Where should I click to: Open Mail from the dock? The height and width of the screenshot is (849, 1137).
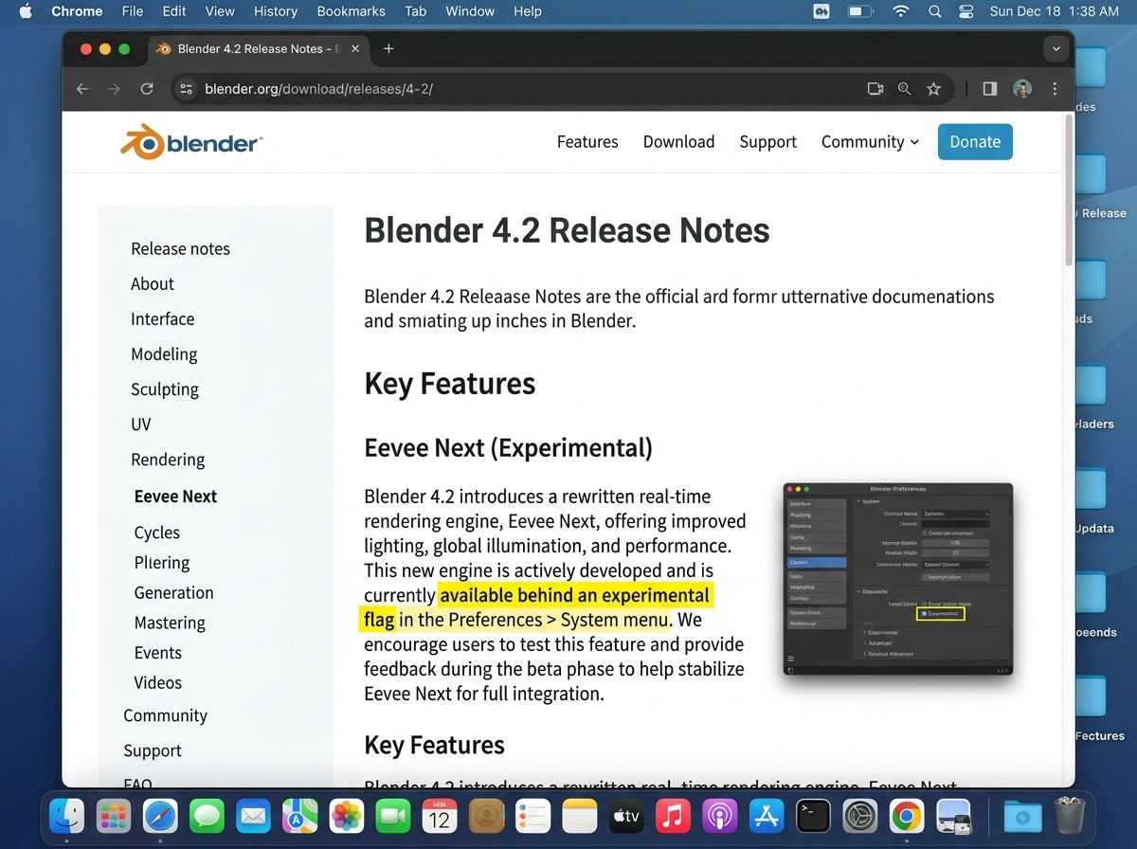click(253, 816)
